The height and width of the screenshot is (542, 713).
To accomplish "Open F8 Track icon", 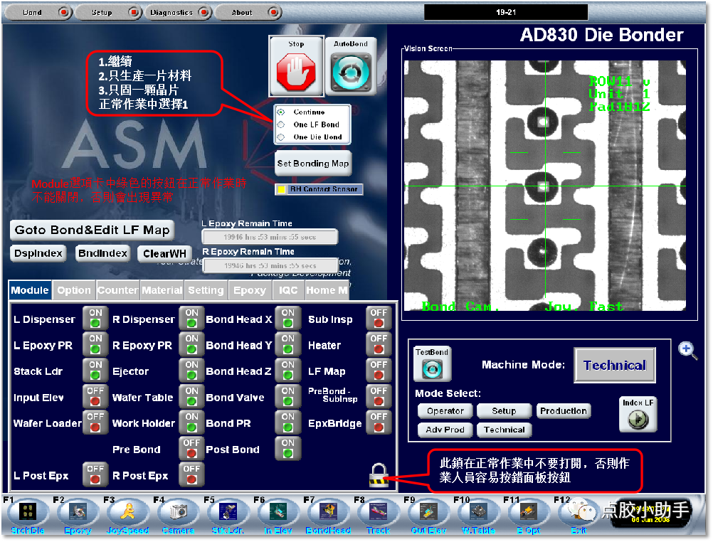I will pyautogui.click(x=379, y=512).
